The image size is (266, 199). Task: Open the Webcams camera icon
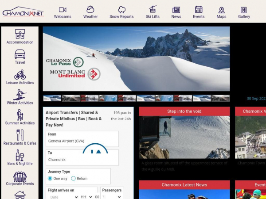click(x=63, y=10)
